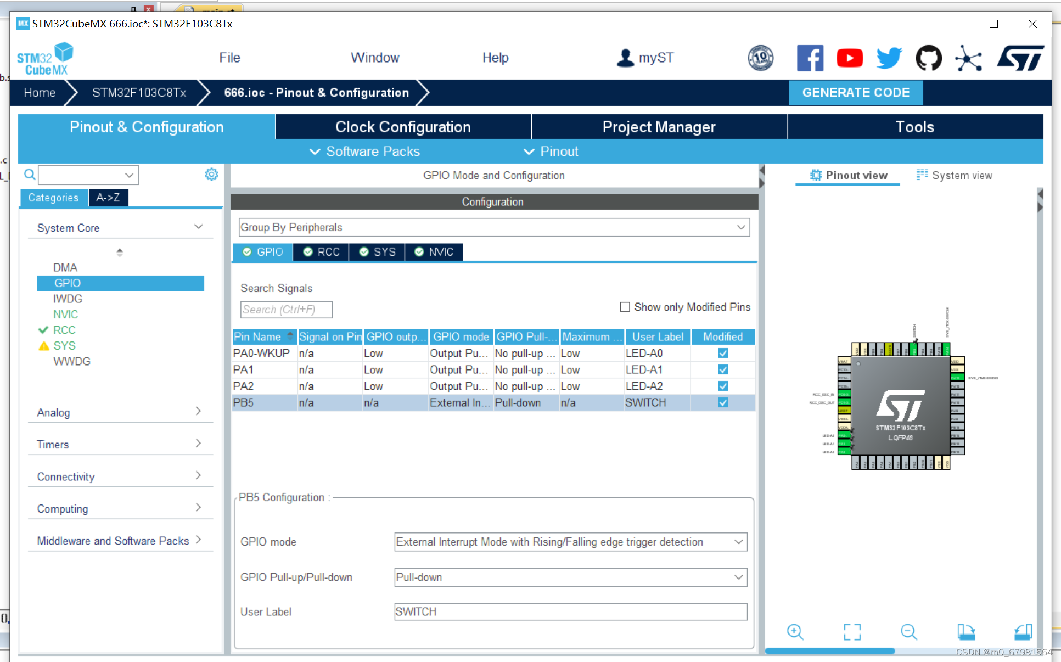This screenshot has width=1061, height=662.
Task: Open the Window menu
Action: coord(375,58)
